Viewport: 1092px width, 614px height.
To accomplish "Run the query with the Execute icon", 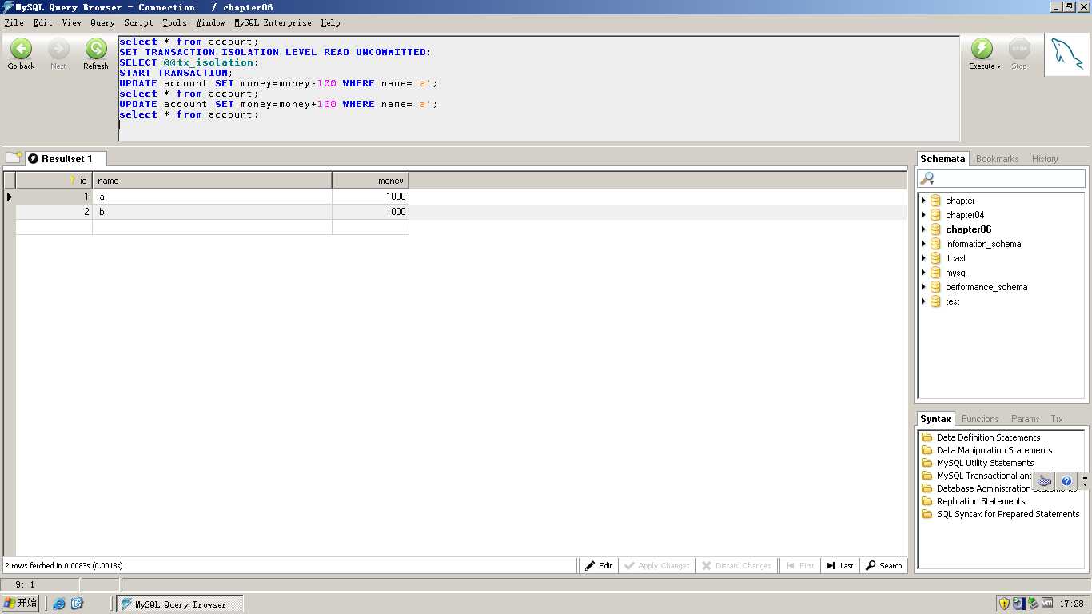I will [982, 49].
